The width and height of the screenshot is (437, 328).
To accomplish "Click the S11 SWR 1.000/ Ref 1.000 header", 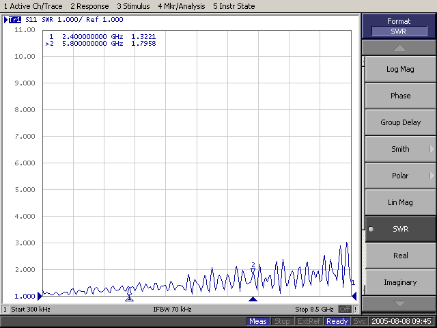I will 74,20.
